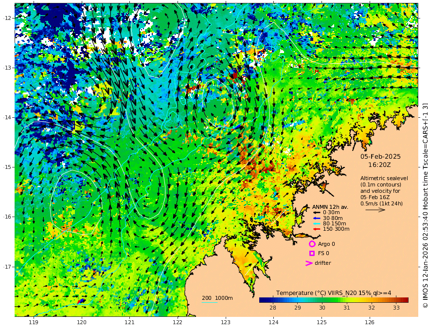Click the 30-80m depth label
The width and height of the screenshot is (428, 331).
click(333, 218)
